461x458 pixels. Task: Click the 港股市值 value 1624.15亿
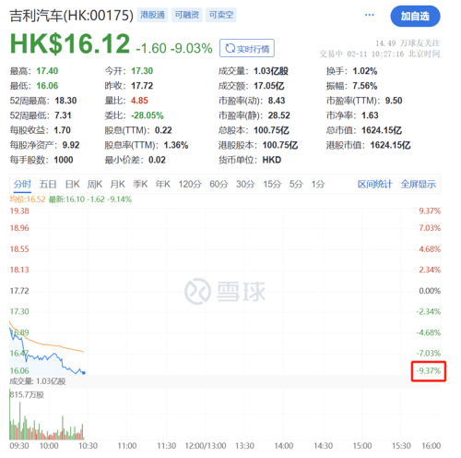(390, 145)
